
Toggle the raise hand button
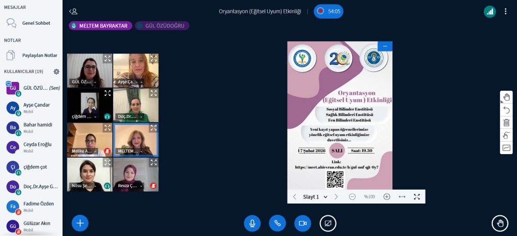pos(499,223)
